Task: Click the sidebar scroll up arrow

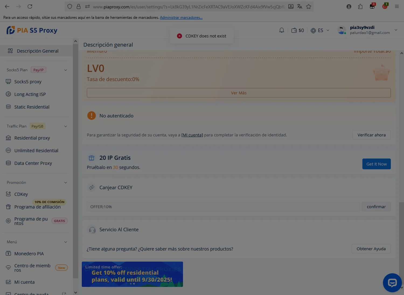Action: point(75,41)
